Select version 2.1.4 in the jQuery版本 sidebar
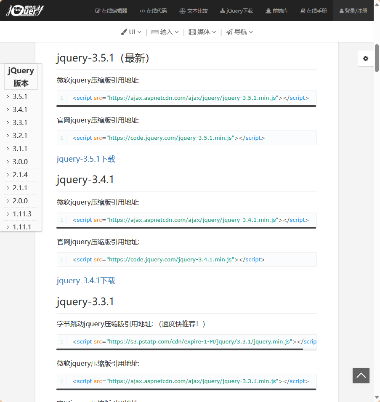The width and height of the screenshot is (380, 402). click(18, 175)
